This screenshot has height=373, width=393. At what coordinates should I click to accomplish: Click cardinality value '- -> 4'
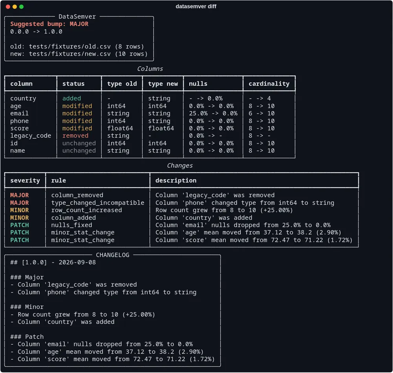tap(260, 98)
